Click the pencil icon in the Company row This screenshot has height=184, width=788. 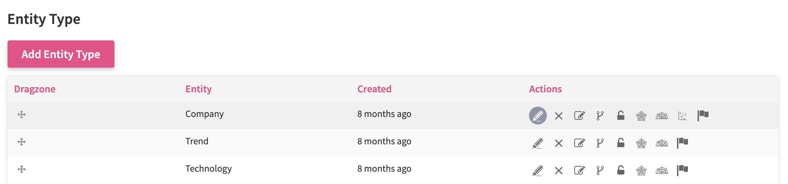point(538,116)
